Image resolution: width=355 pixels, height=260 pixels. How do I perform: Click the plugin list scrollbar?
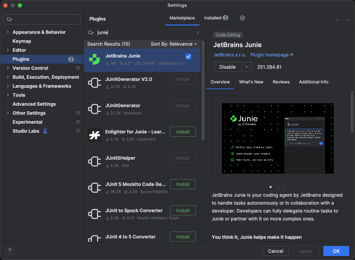(x=203, y=90)
